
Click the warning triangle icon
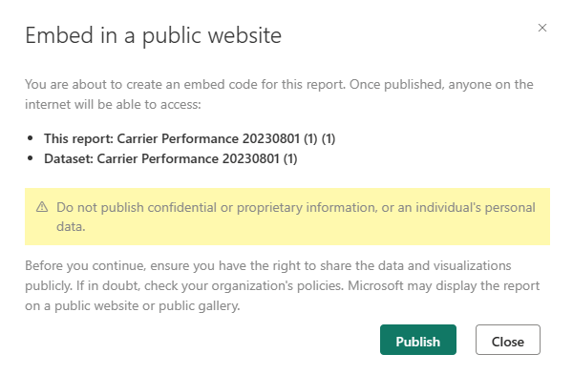pos(42,207)
